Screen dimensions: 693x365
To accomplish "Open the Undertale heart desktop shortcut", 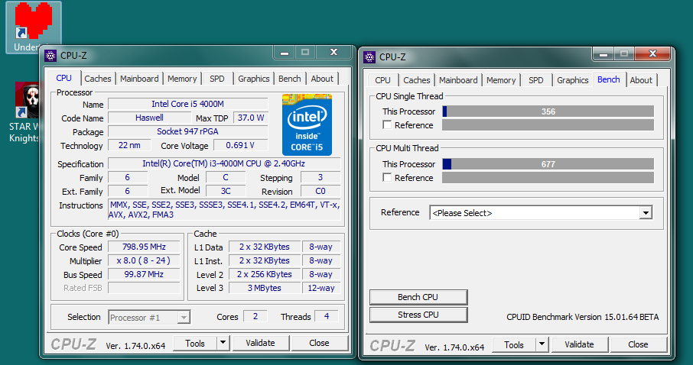I will tap(34, 27).
